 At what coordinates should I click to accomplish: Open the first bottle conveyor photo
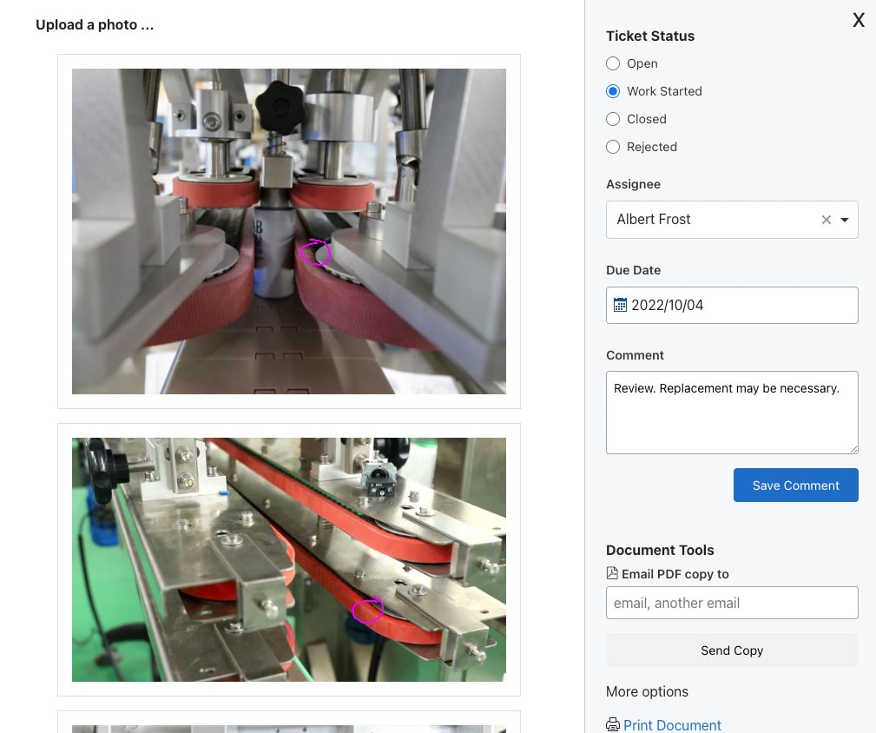click(289, 231)
